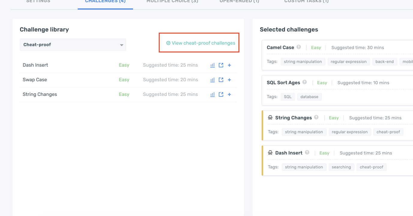413x216 pixels.
Task: Click the Swap Case challenge name
Action: tap(35, 80)
